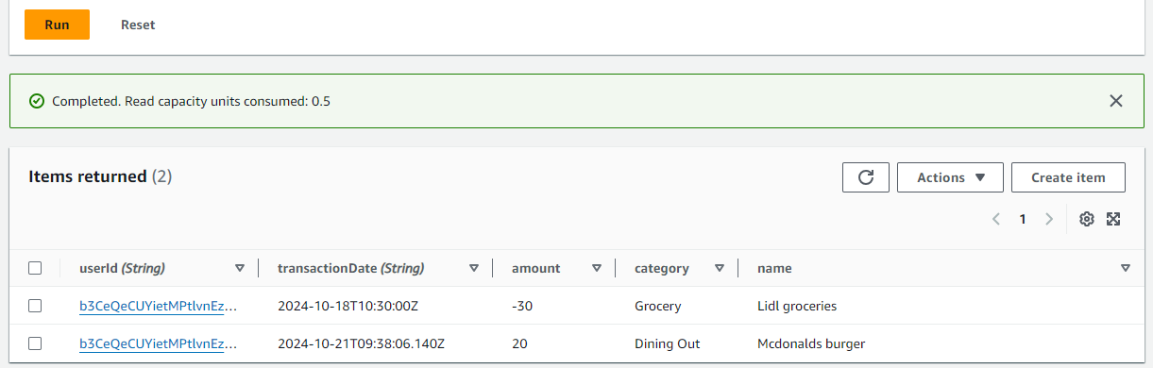Toggle the select-all items checkbox
Viewport: 1153px width, 368px height.
pos(35,268)
